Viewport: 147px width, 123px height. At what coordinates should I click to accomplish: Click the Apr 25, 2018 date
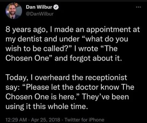pos(45,120)
